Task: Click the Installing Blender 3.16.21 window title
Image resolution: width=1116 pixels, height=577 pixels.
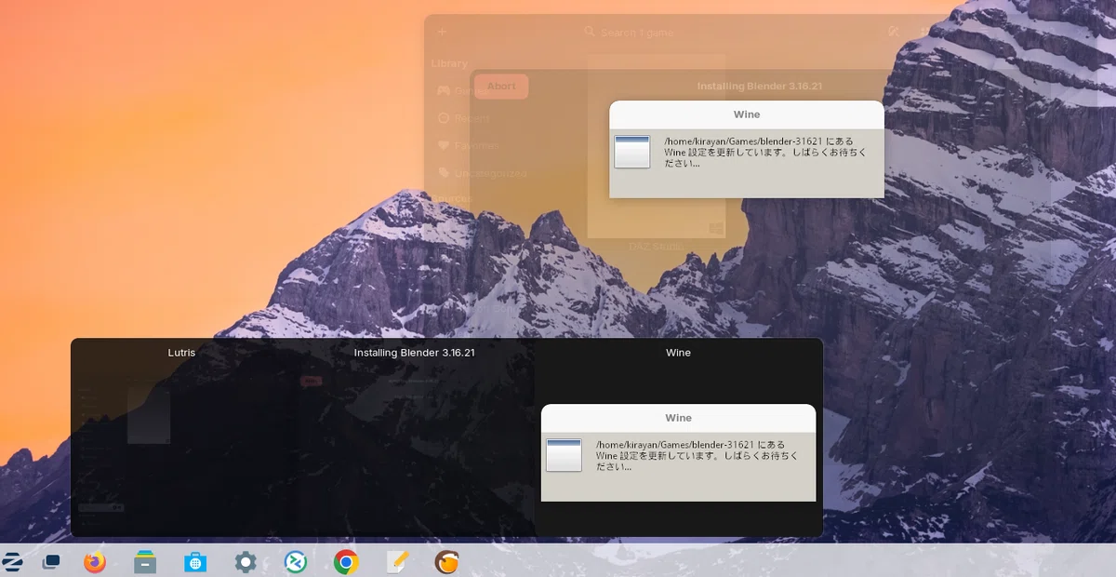Action: pos(760,86)
